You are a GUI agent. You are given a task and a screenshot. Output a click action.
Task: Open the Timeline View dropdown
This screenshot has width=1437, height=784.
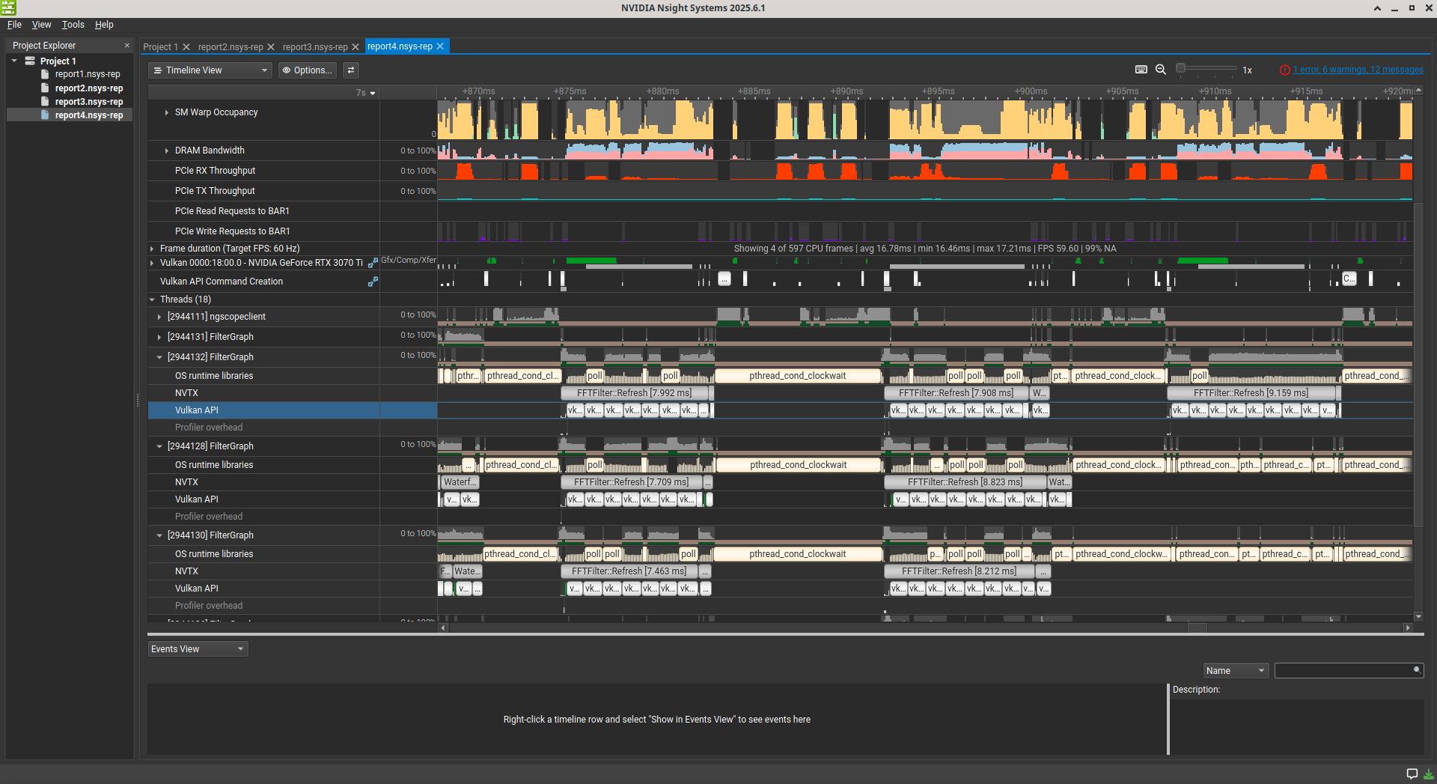(211, 70)
